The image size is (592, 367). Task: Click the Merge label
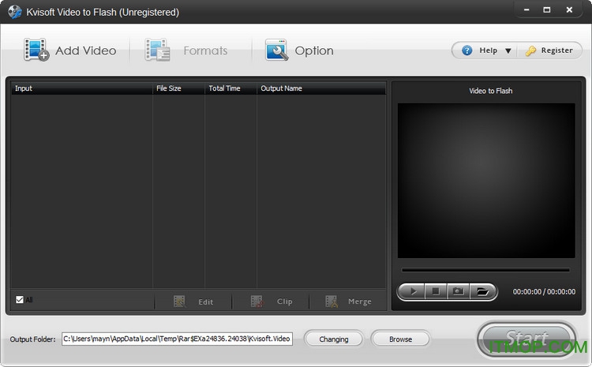(x=360, y=301)
